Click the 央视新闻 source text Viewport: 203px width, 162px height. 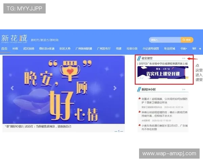145,120
